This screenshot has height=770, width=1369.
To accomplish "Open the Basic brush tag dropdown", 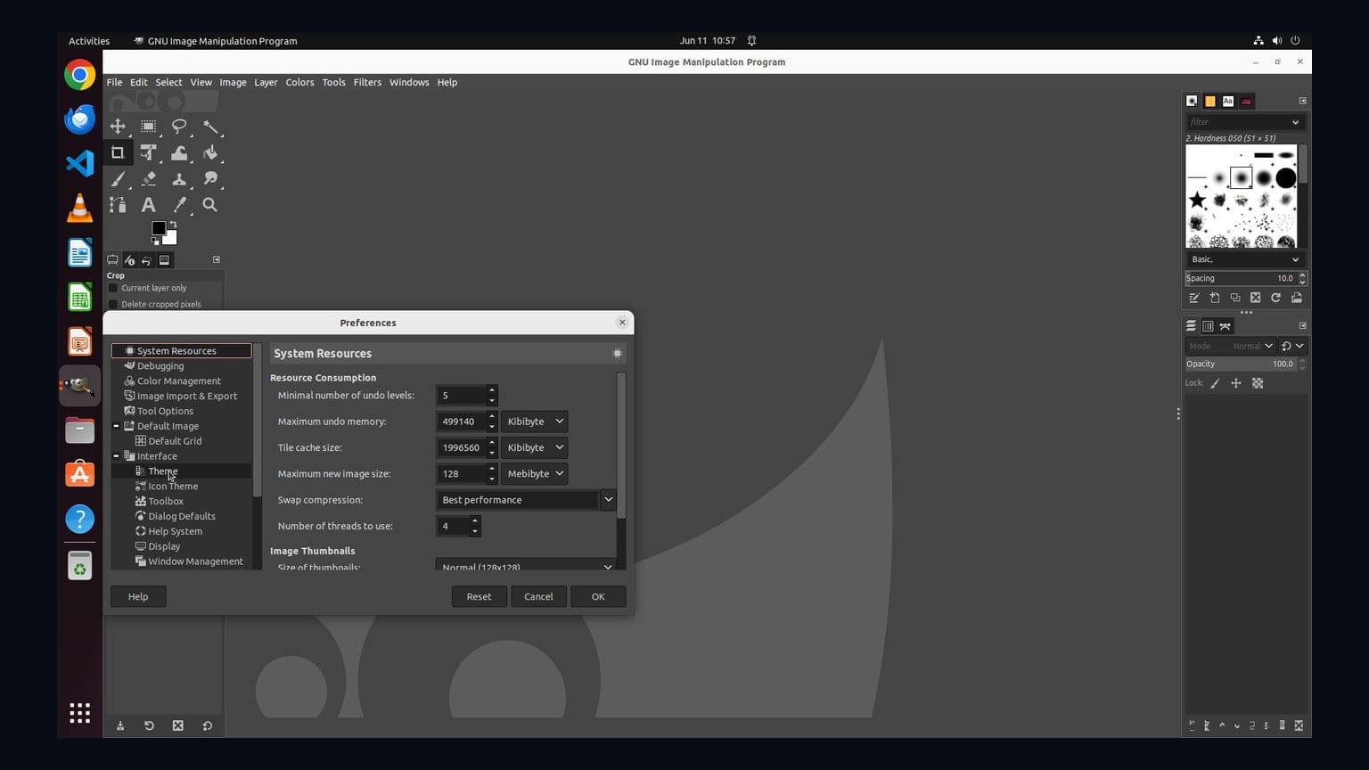I will coord(1246,259).
